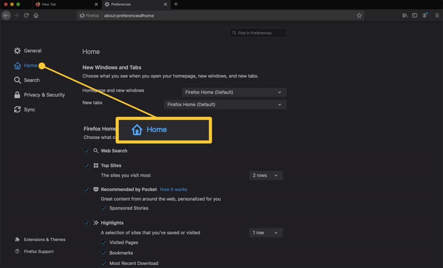Toggle the Highlights checkbox

point(87,223)
